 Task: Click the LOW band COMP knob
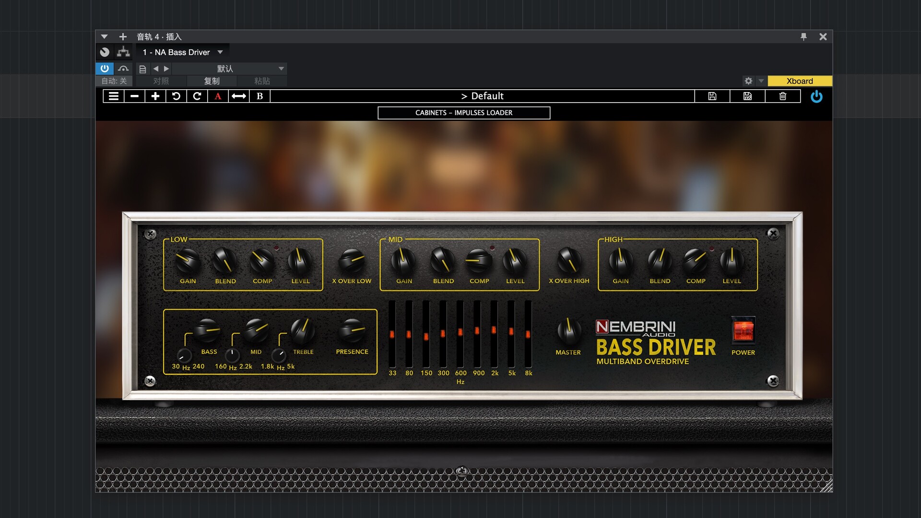(x=262, y=260)
